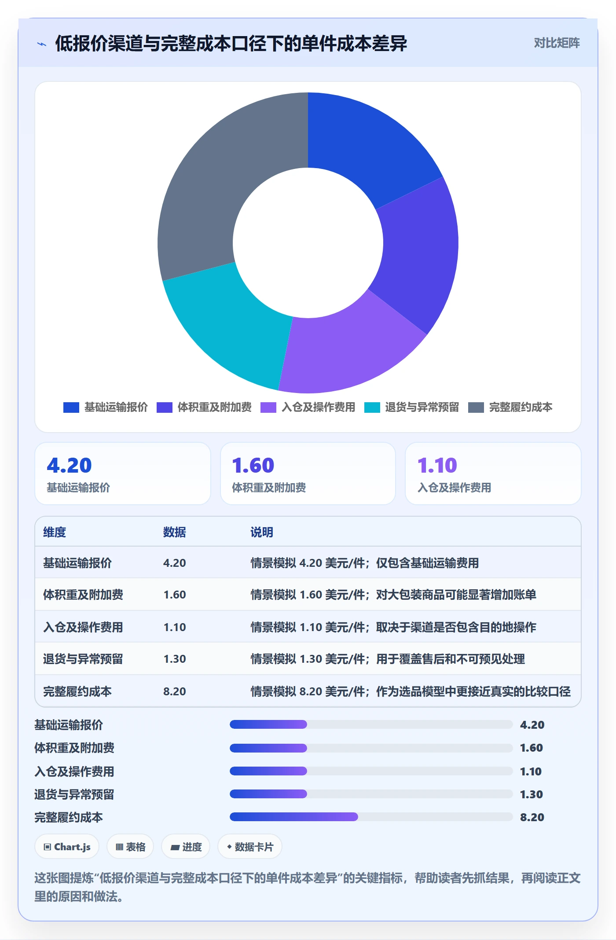Click the 基础运输报价 progress bar
Viewport: 616px width, 940px height.
(x=371, y=724)
